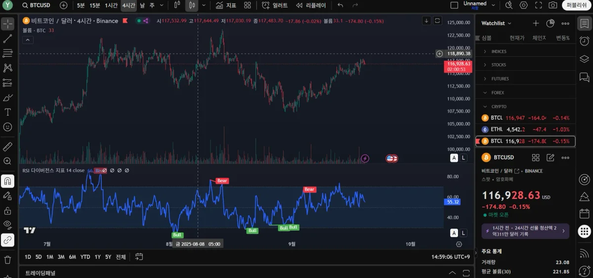Image resolution: width=593 pixels, height=278 pixels.
Task: Select the trend line drawing tool
Action: (x=7, y=39)
